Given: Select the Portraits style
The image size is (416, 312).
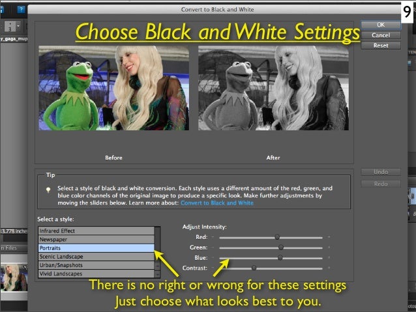Looking at the screenshot, I should point(96,248).
